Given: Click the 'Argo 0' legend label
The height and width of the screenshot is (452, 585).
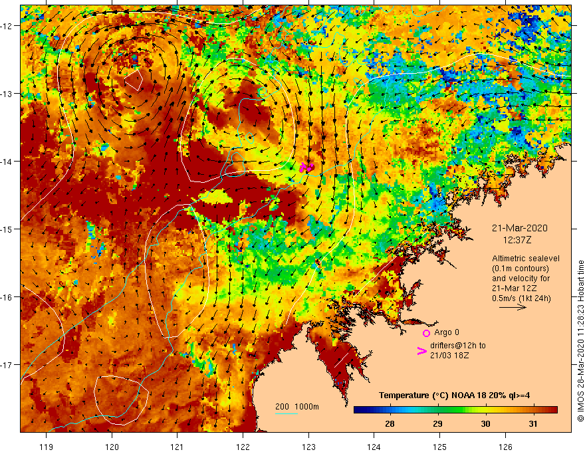Looking at the screenshot, I should coord(447,332).
